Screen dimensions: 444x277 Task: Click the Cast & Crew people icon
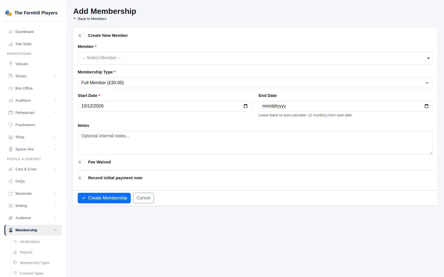11,169
